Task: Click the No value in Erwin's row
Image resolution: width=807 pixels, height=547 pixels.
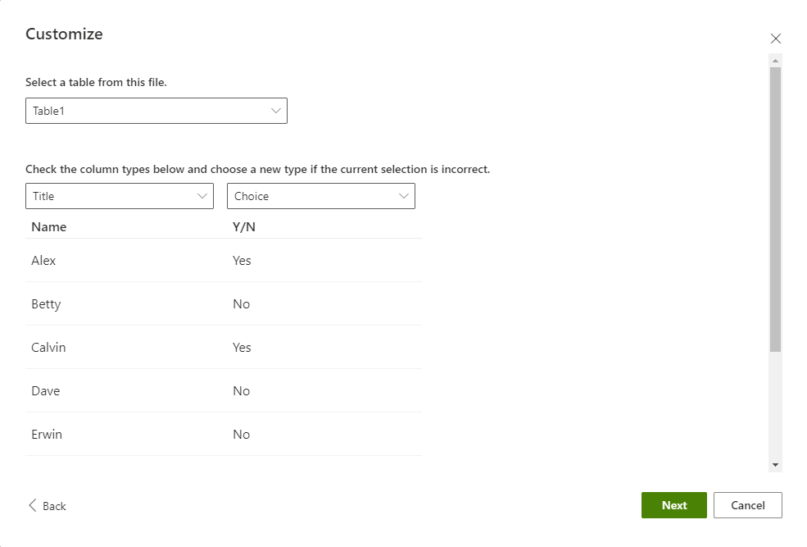Action: pos(242,434)
